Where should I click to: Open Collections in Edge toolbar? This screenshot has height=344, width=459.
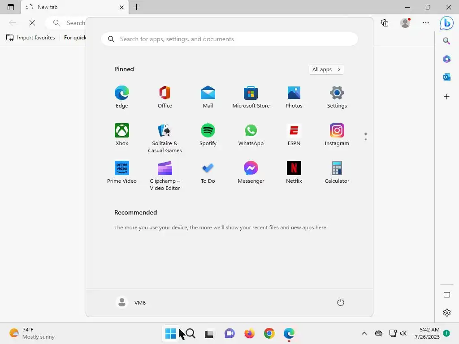pos(385,23)
